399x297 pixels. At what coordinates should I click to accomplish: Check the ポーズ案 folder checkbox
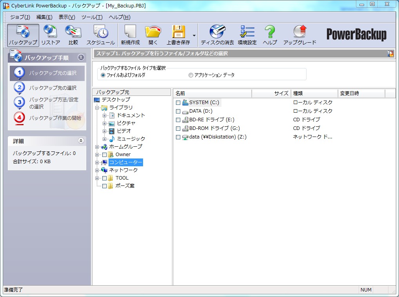coord(104,186)
